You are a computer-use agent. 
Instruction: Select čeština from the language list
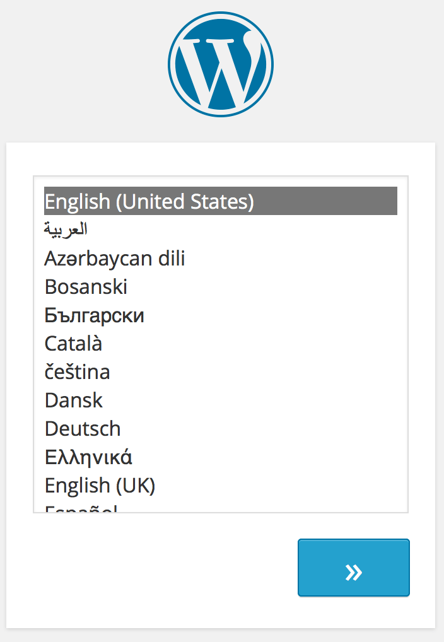[78, 372]
